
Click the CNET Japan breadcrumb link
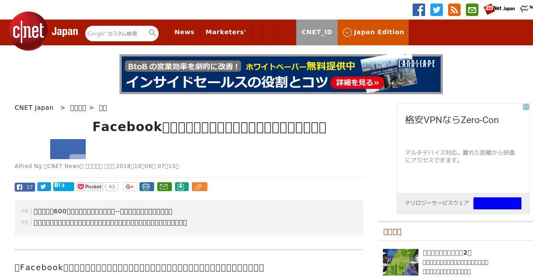point(34,108)
